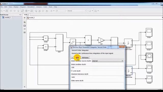Stop the simulation with Stop button
The width and height of the screenshot is (163, 92).
tap(47, 11)
